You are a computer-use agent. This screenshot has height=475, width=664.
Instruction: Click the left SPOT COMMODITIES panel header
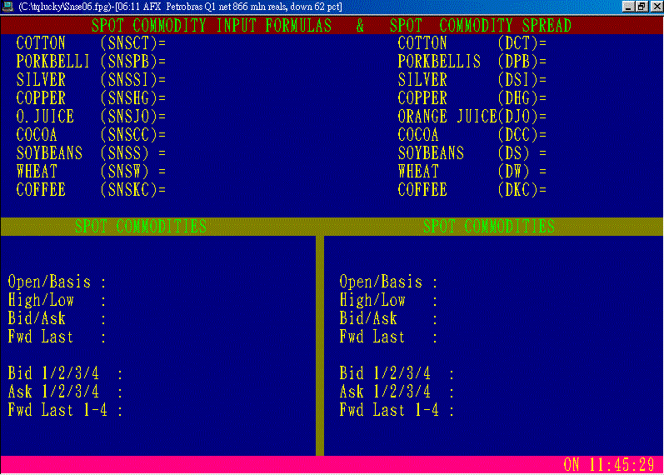[x=141, y=227]
